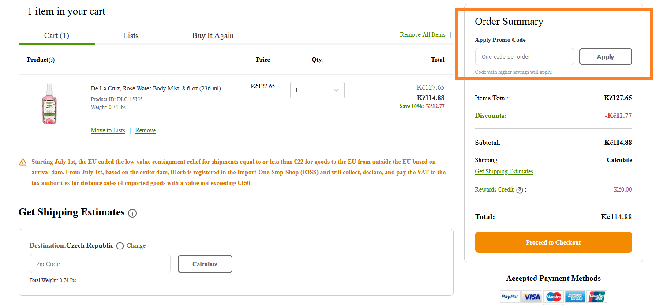Click the Apply promo code button
Image resolution: width=671 pixels, height=305 pixels.
click(x=605, y=56)
